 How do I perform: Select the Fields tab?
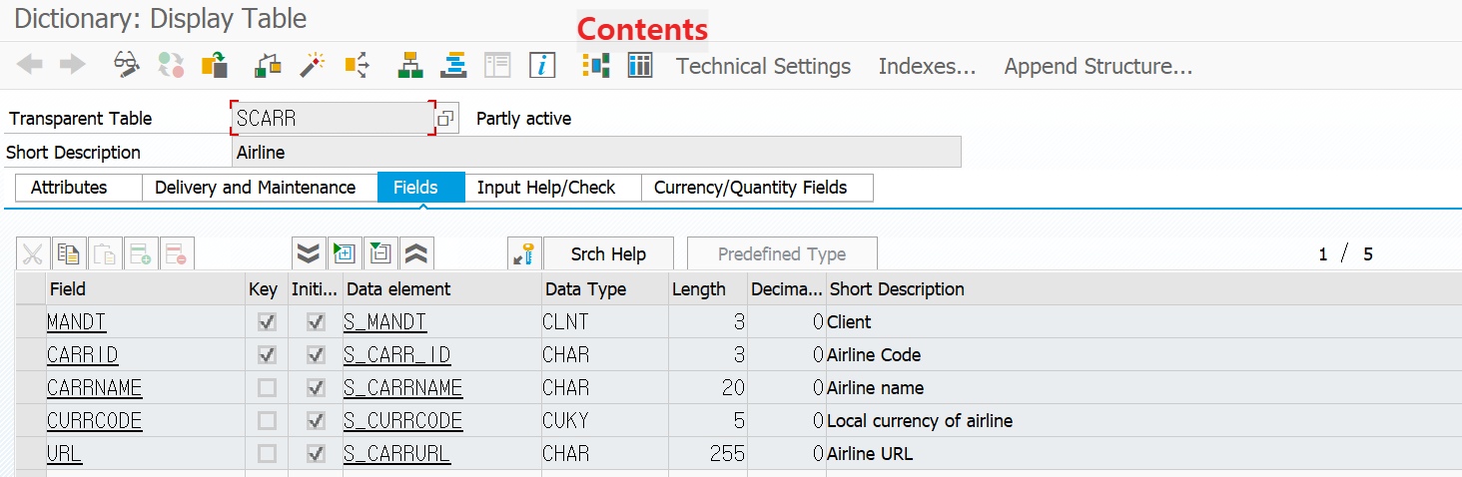coord(420,188)
